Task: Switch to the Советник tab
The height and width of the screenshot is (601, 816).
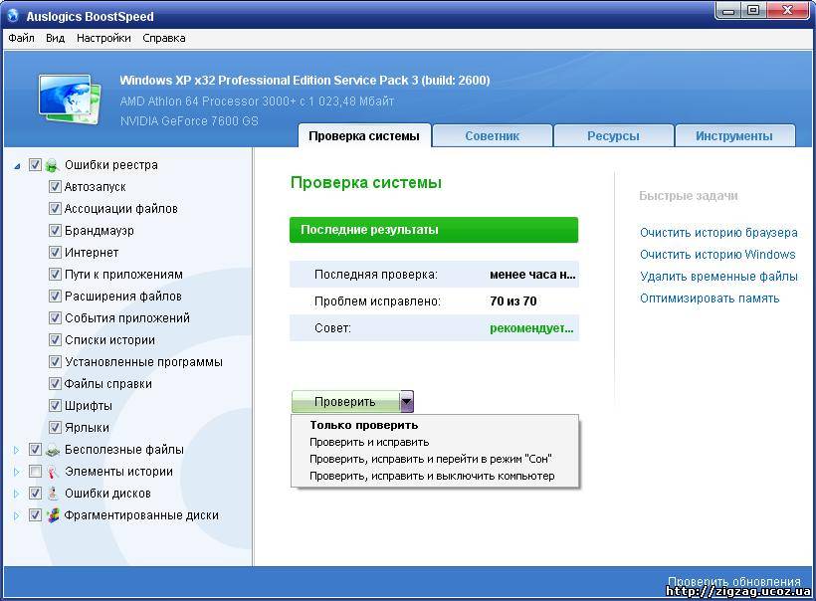Action: point(493,135)
